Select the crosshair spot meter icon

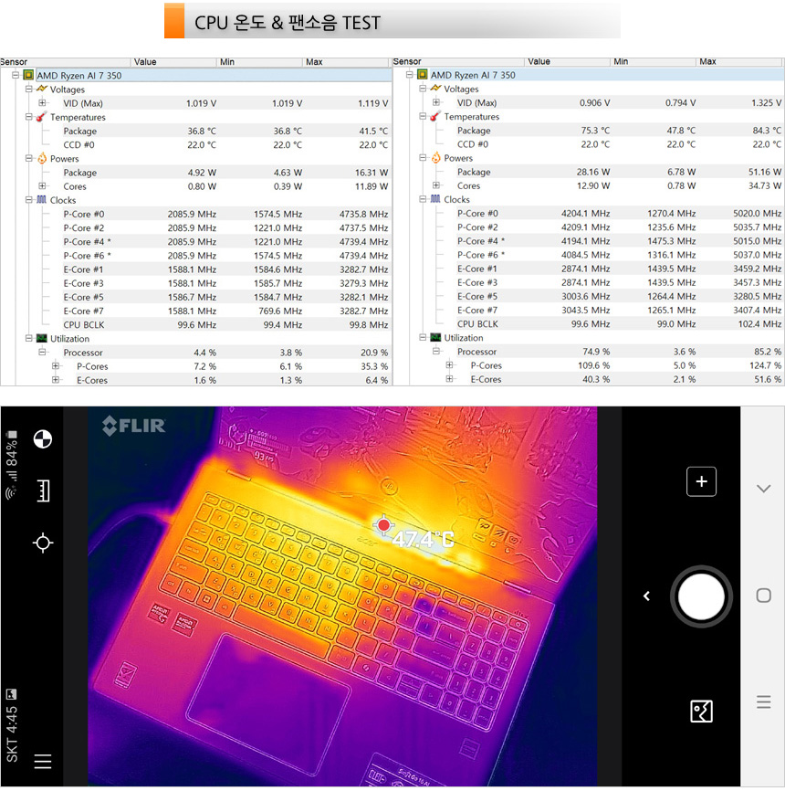tap(42, 543)
